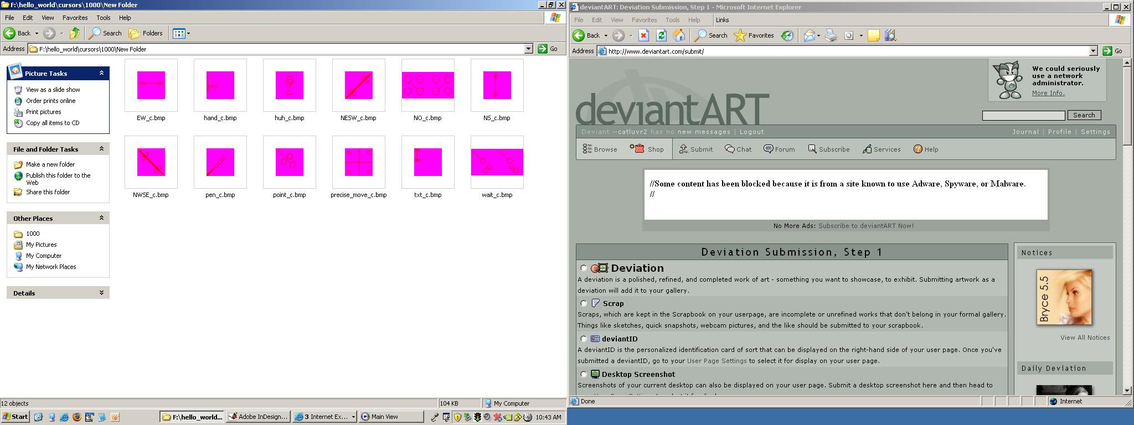This screenshot has width=1134, height=425.
Task: Select the Scrap radio button
Action: 584,303
